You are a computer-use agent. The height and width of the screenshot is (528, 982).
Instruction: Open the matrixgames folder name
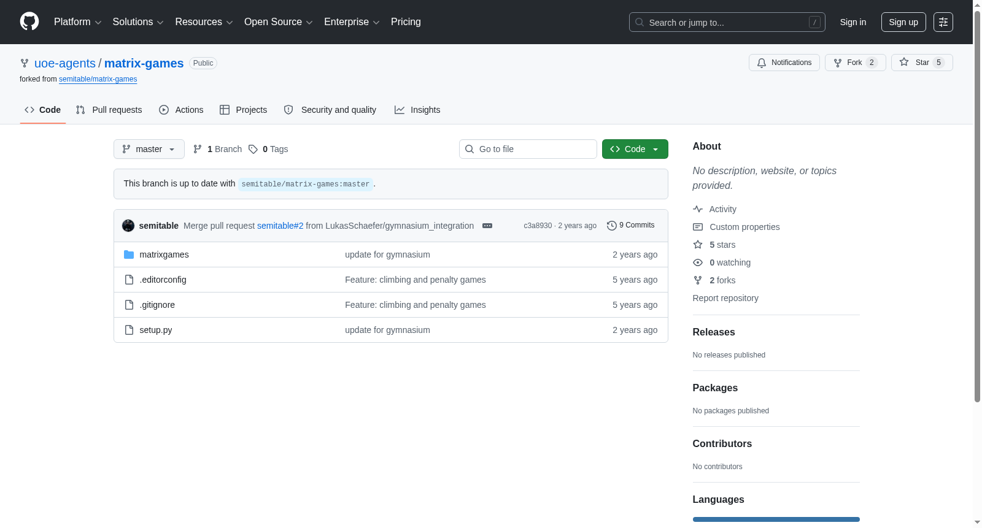click(164, 254)
